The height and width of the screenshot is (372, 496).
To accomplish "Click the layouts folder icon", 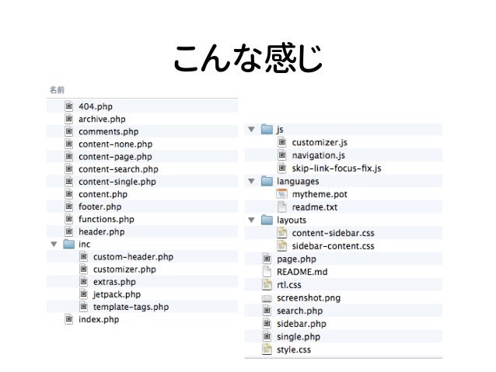I will (x=267, y=220).
